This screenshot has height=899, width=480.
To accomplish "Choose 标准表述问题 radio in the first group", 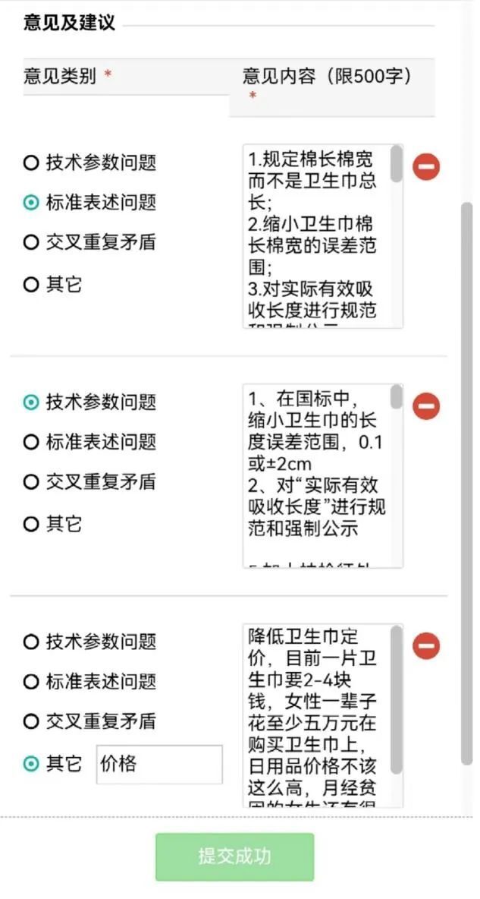I will pos(31,202).
